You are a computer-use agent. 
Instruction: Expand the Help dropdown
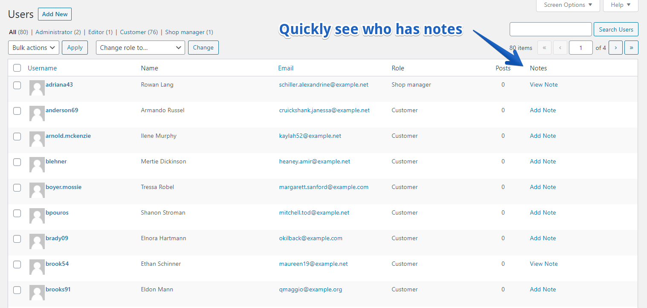pos(620,5)
